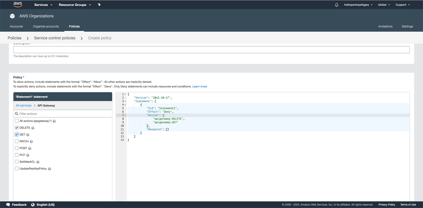
Task: Click the AWS Organizations cube icon
Action: [x=12, y=16]
